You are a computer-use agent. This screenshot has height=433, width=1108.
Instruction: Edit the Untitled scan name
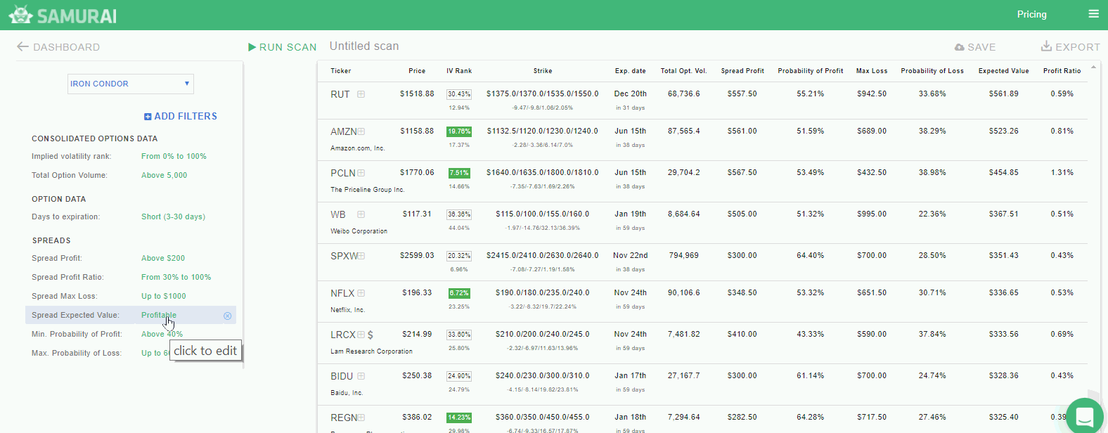(x=364, y=46)
